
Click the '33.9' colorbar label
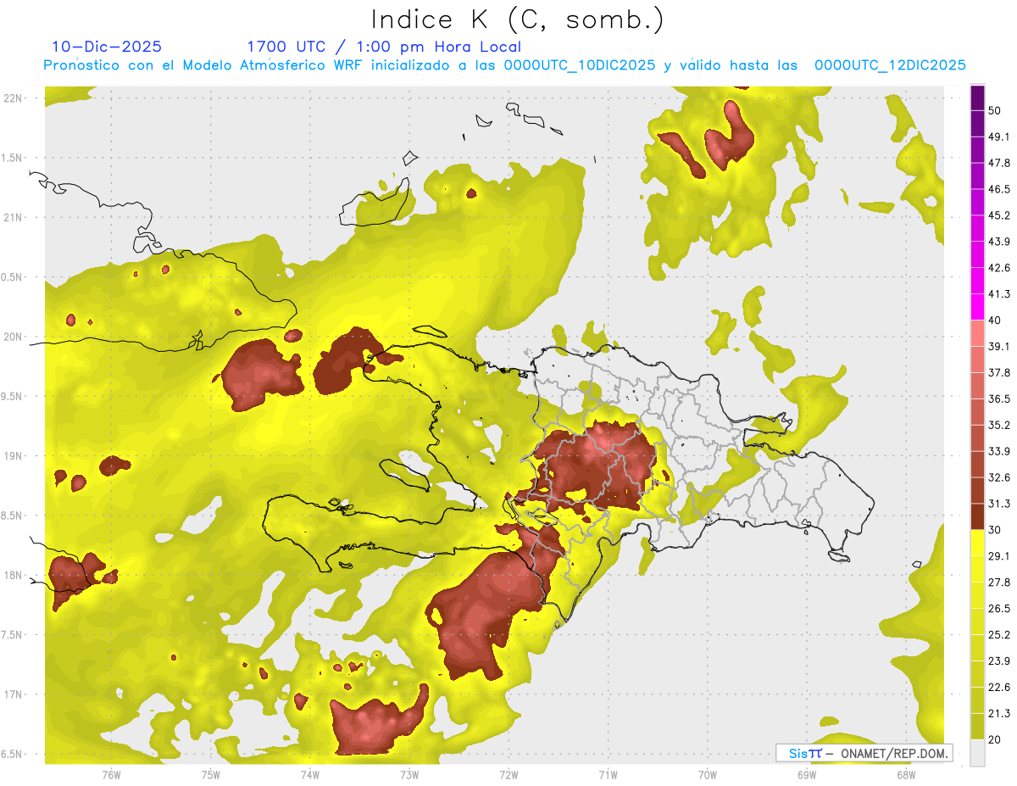point(999,451)
